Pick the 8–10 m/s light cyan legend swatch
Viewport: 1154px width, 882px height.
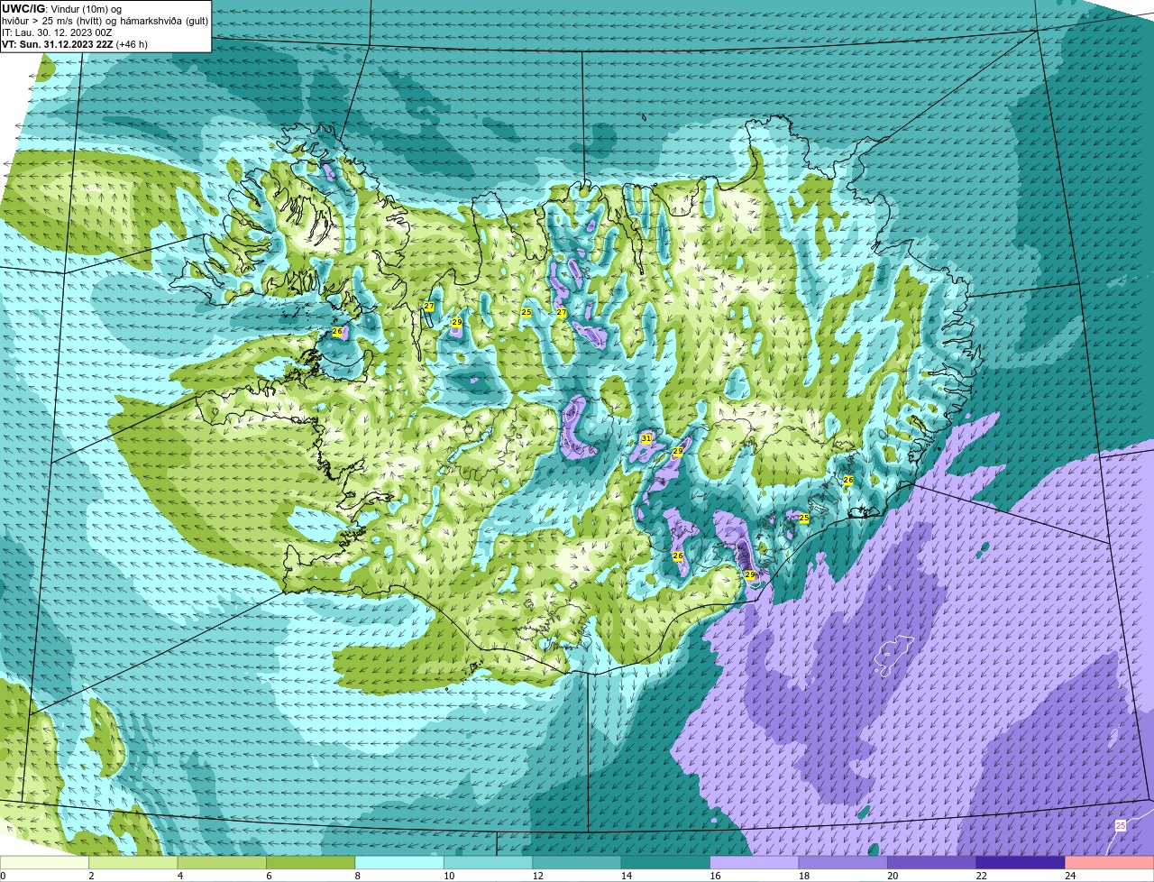click(x=399, y=862)
